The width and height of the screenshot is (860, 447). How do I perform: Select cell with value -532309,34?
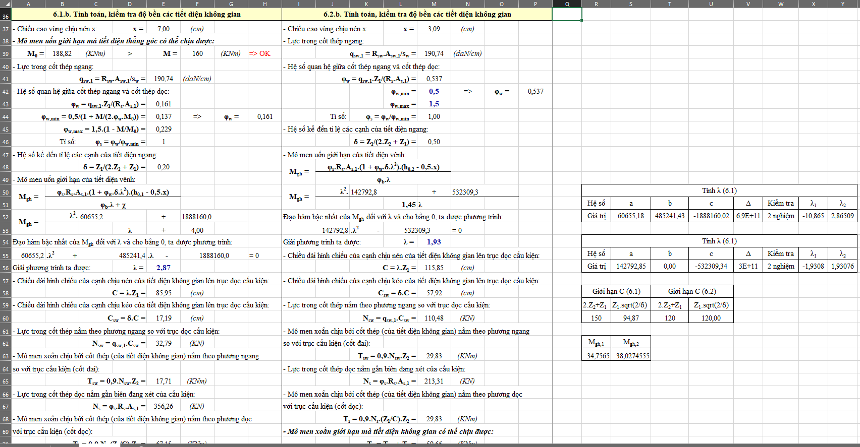(x=711, y=266)
